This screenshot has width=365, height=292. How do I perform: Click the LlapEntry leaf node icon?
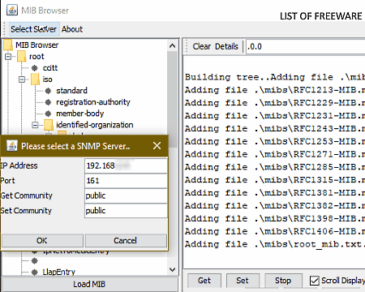[35, 273]
